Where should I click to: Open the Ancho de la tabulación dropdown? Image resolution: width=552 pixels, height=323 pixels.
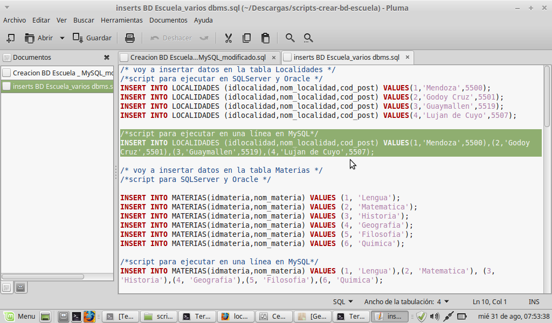point(406,301)
